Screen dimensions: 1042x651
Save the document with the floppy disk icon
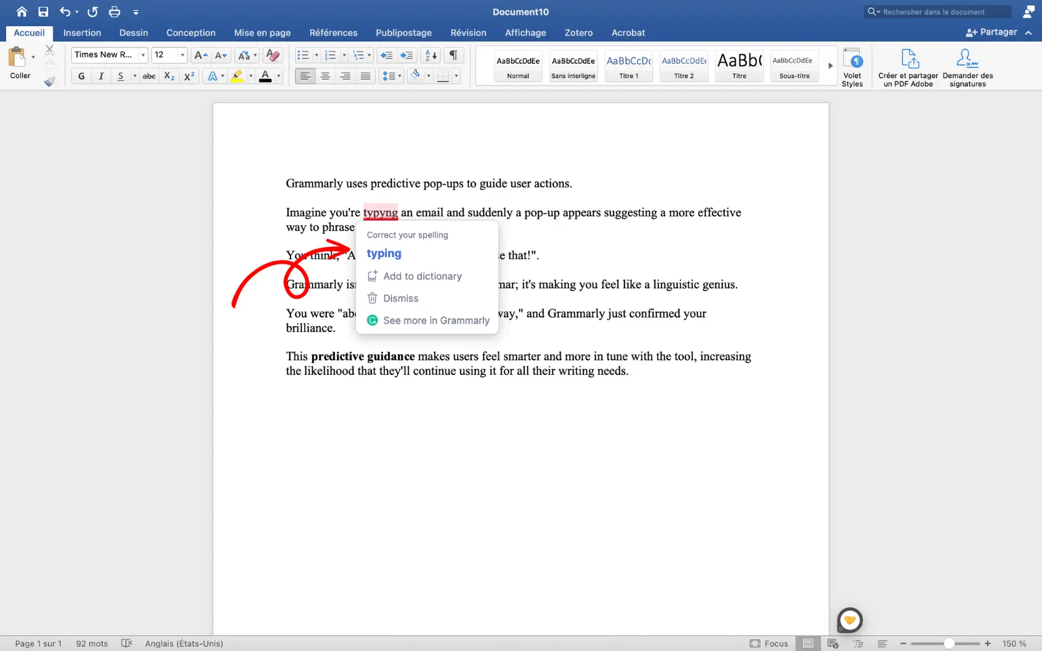tap(43, 12)
